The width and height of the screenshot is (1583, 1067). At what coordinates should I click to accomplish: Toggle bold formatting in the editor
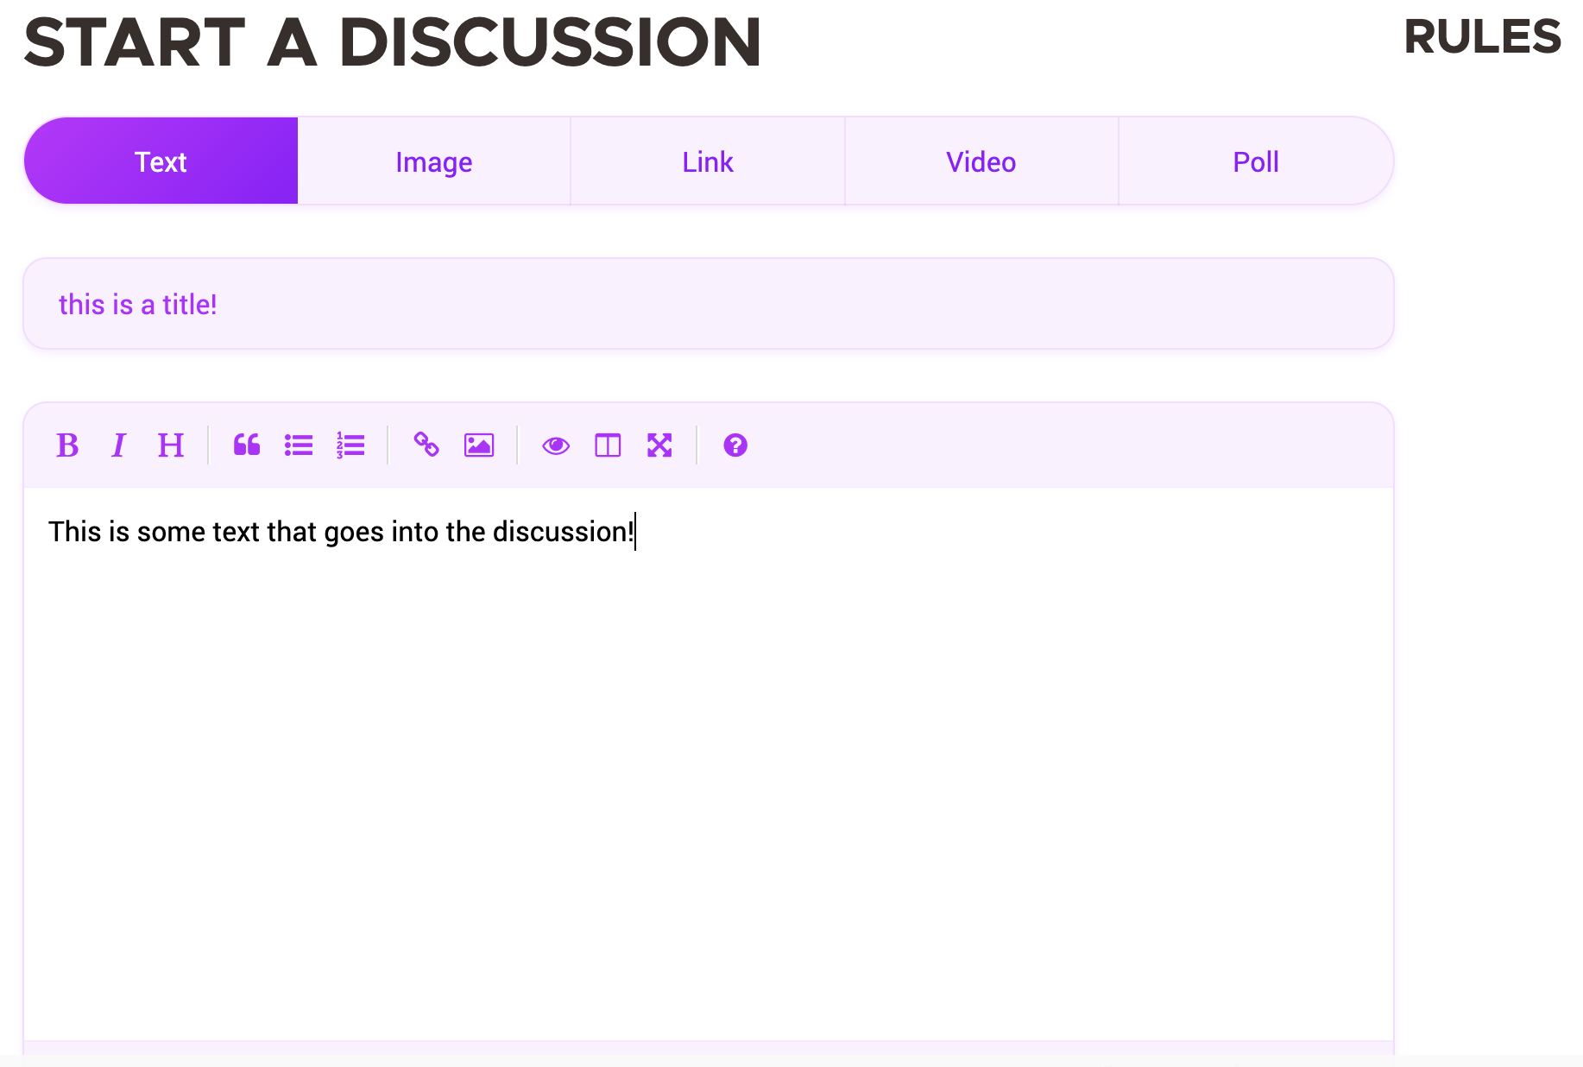pos(67,445)
